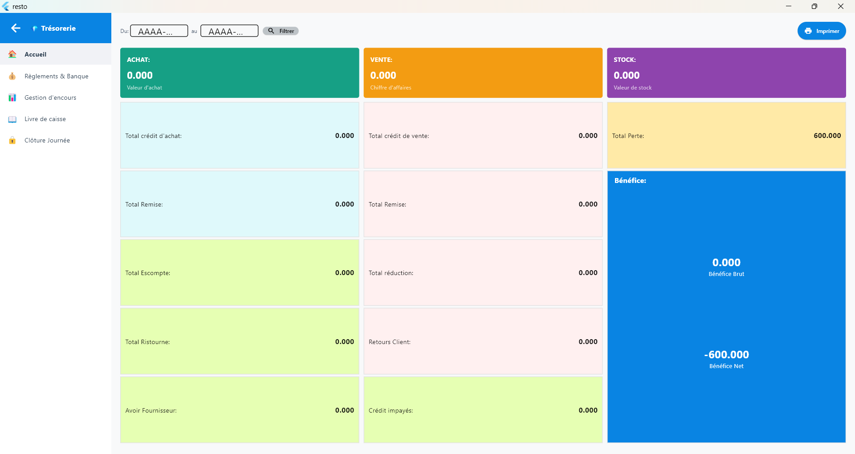Close the resto window
The width and height of the screenshot is (855, 454).
point(841,6)
